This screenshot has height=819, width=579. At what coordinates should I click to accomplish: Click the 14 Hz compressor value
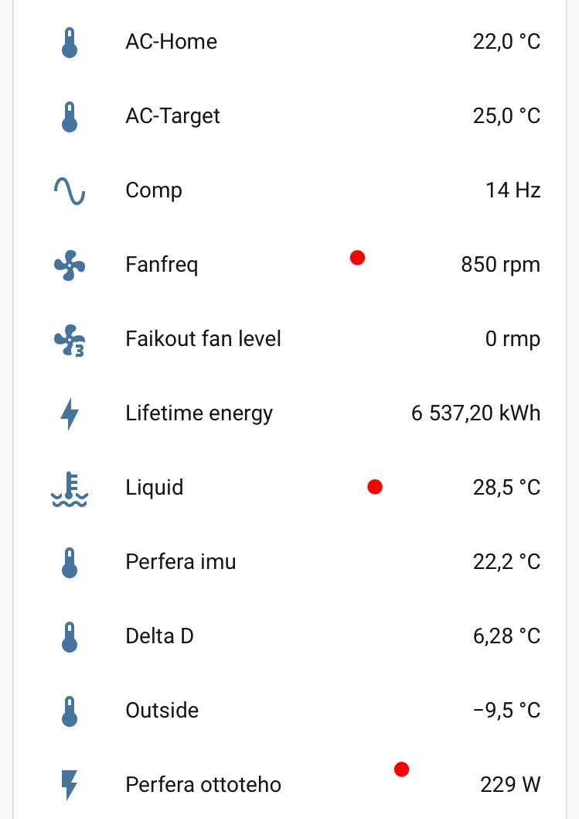pyautogui.click(x=513, y=190)
